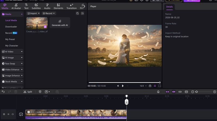Select Local Media in sidebar

[x=11, y=20]
